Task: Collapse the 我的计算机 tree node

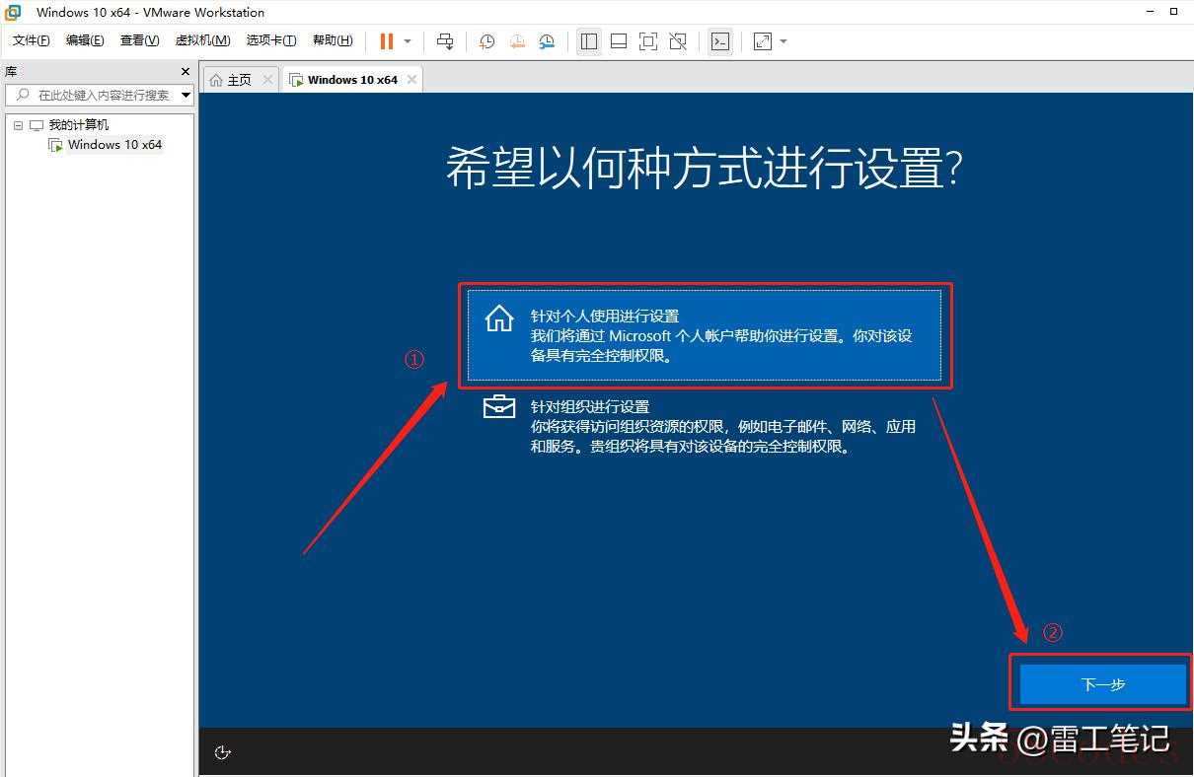Action: pyautogui.click(x=18, y=125)
